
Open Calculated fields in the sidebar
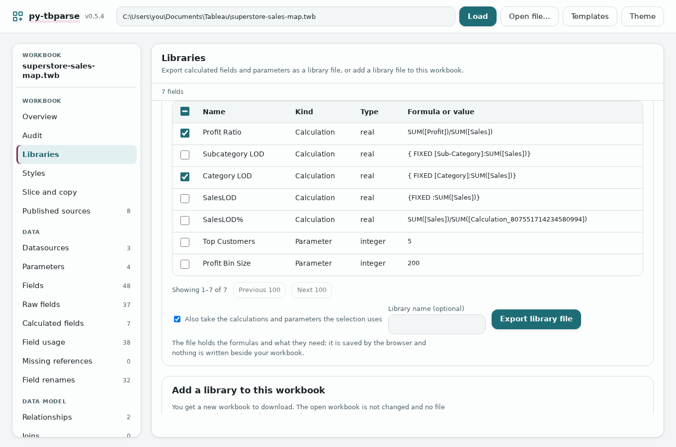[x=77, y=323]
